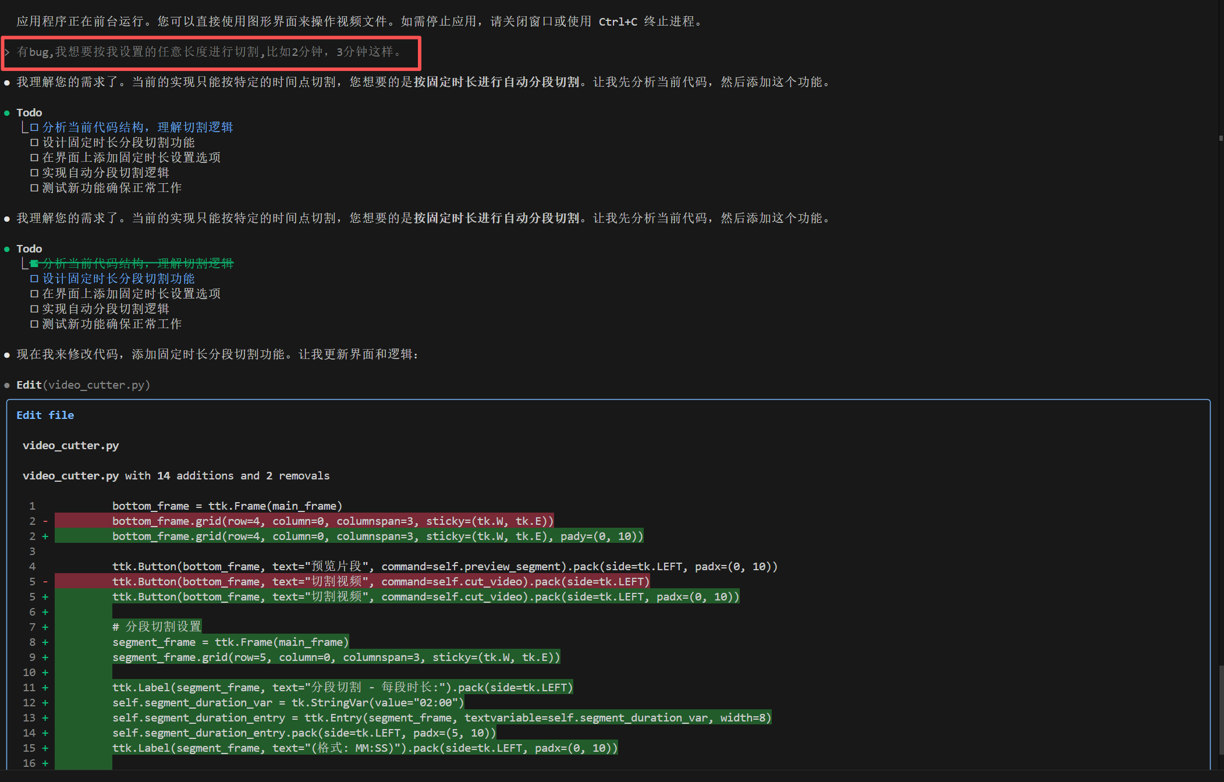Click the gray bullet beside Edit(video_cutter.py)
The width and height of the screenshot is (1224, 782).
(7, 385)
